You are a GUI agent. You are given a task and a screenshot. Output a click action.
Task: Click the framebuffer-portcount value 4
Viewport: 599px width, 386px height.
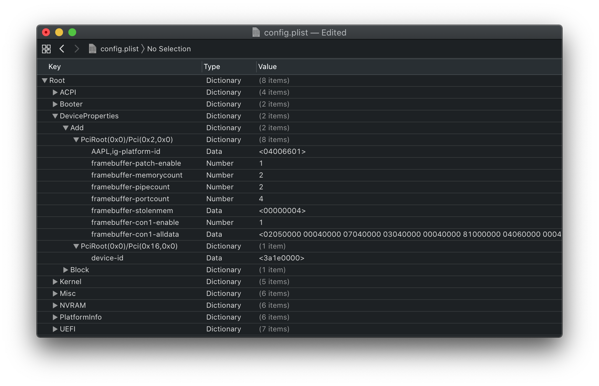[261, 199]
